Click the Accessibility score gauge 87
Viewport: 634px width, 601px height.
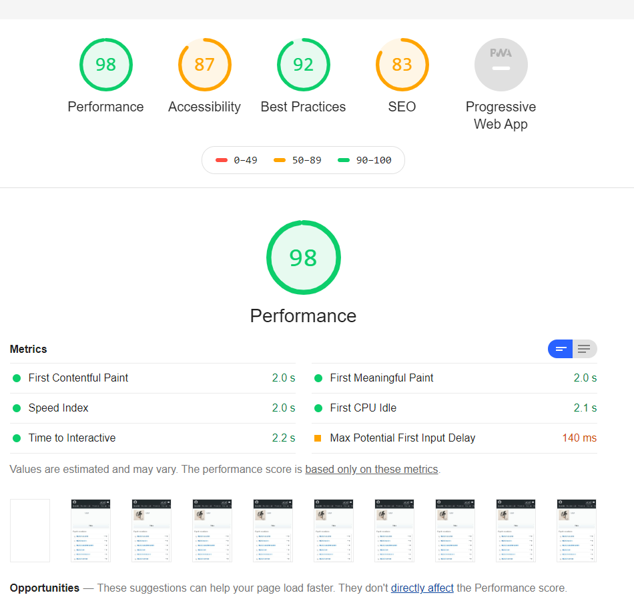(x=204, y=65)
